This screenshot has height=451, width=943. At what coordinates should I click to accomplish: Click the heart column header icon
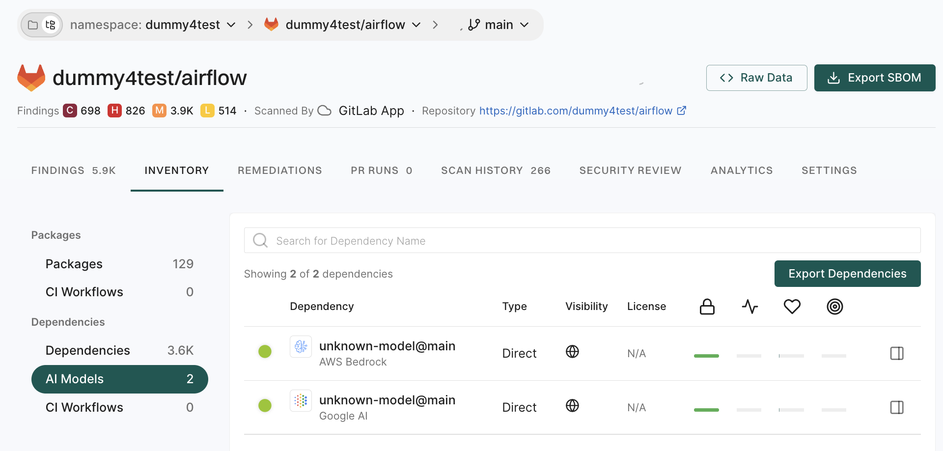(x=792, y=306)
